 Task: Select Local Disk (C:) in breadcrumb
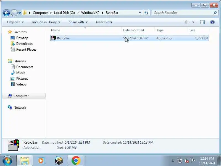64,13
